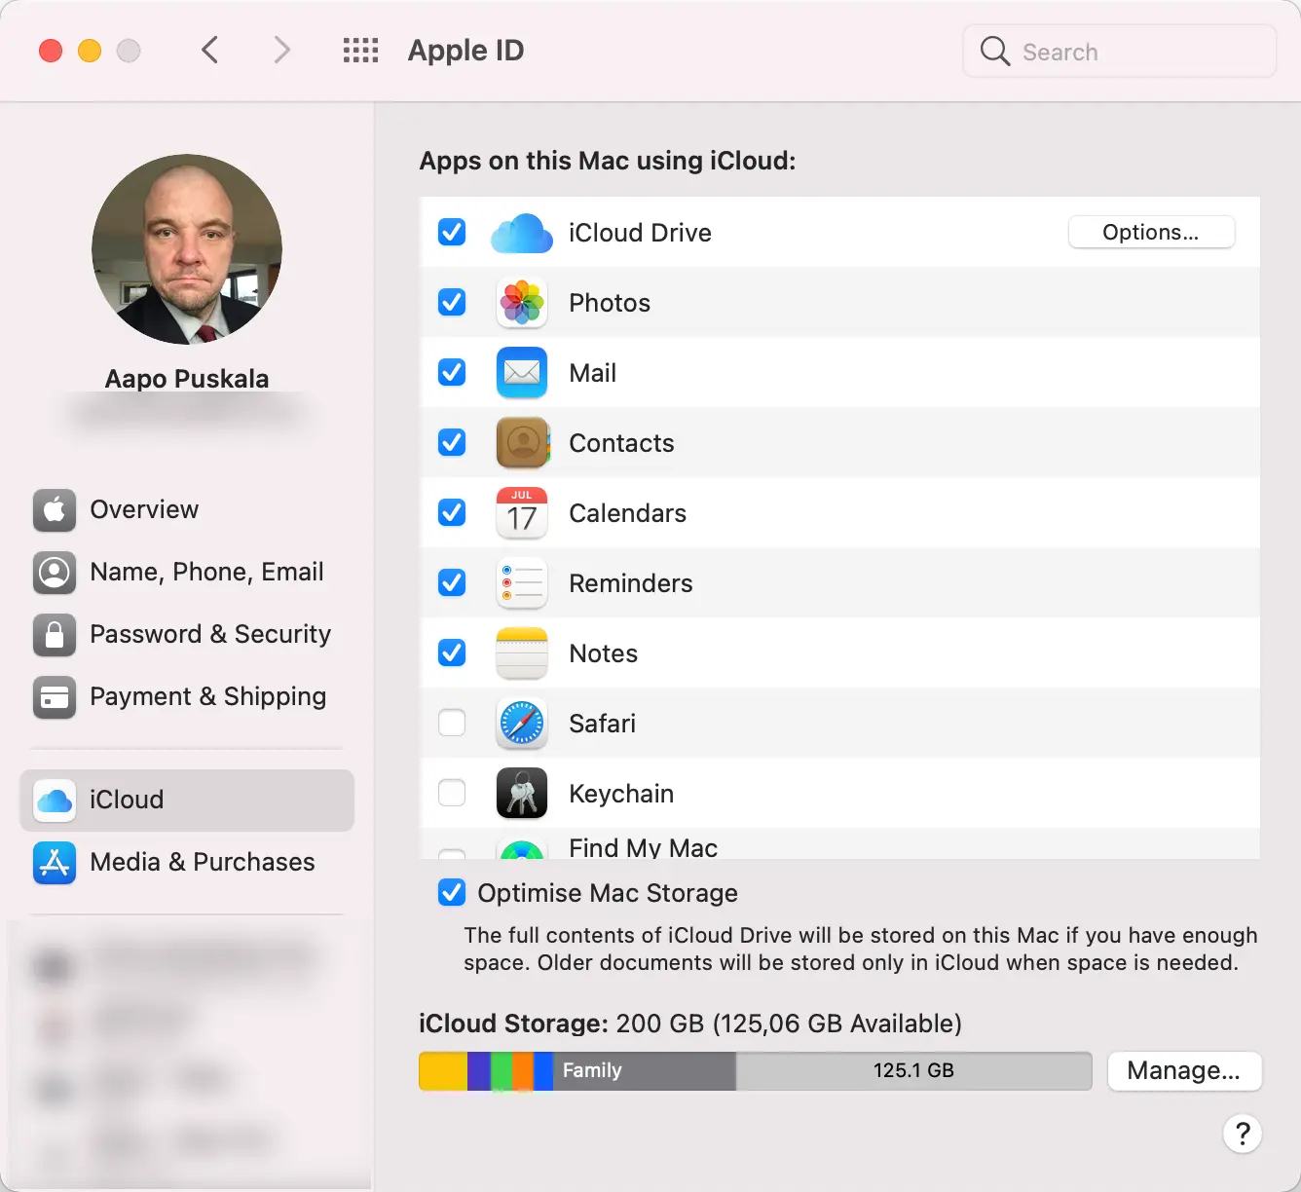The width and height of the screenshot is (1301, 1192).
Task: Open Media & Purchases section
Action: pos(187,863)
